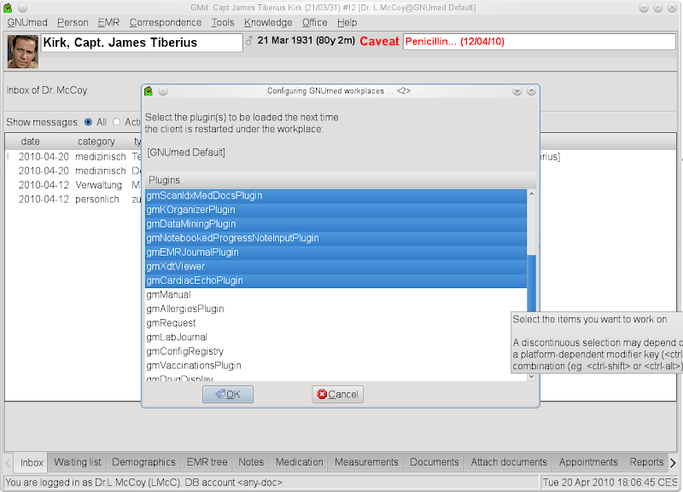This screenshot has height=492, width=683.
Task: Switch to the Waiting list tab
Action: (x=78, y=462)
